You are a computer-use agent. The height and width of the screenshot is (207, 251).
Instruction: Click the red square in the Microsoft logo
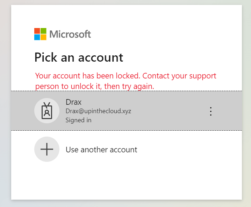[37, 31]
